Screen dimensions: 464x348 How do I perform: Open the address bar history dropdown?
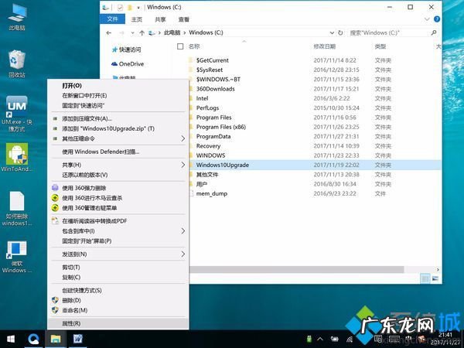[x=332, y=32]
